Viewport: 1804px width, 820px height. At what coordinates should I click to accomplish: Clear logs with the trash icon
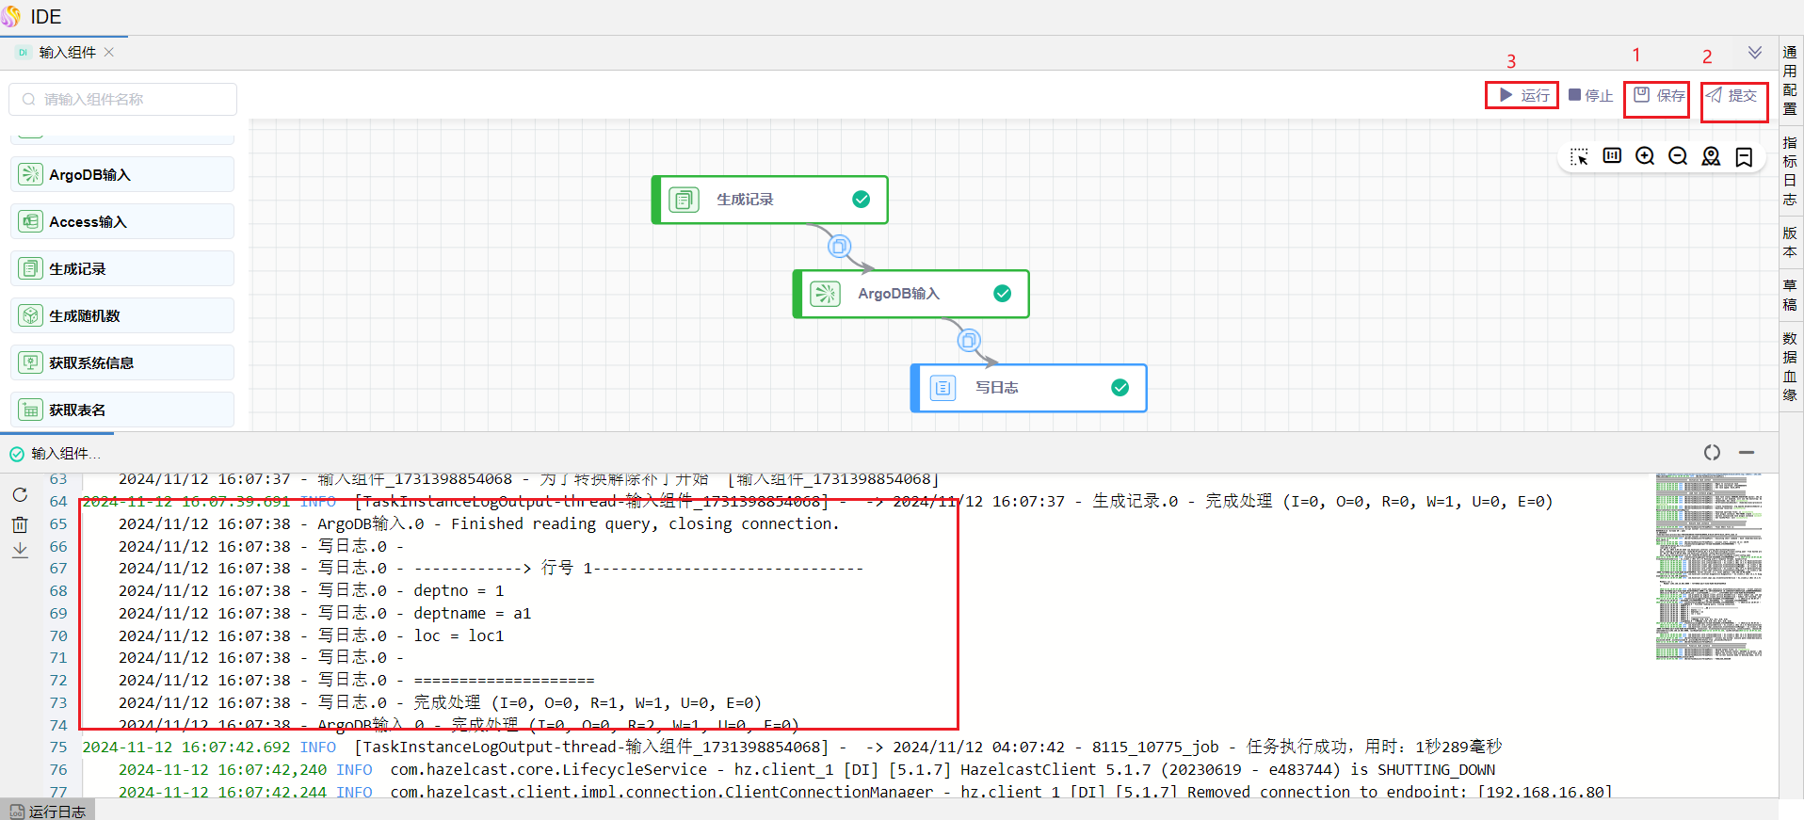(20, 524)
